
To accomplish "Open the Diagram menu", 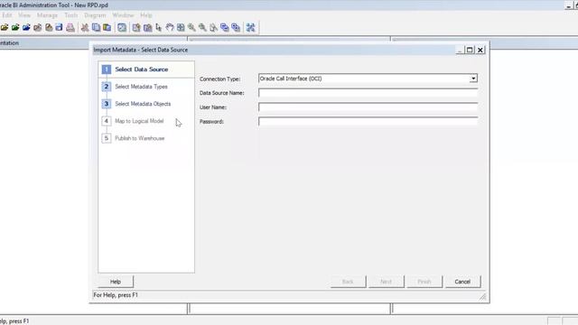I will click(x=95, y=15).
